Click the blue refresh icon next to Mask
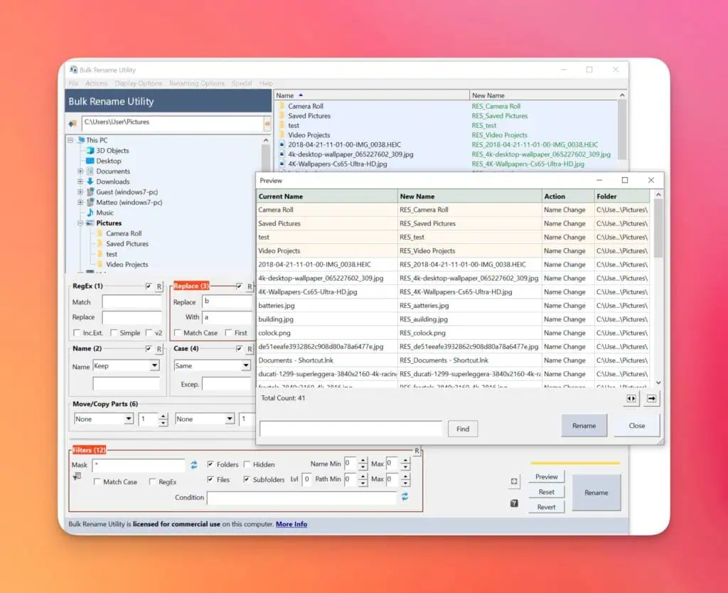The width and height of the screenshot is (728, 593). [193, 465]
